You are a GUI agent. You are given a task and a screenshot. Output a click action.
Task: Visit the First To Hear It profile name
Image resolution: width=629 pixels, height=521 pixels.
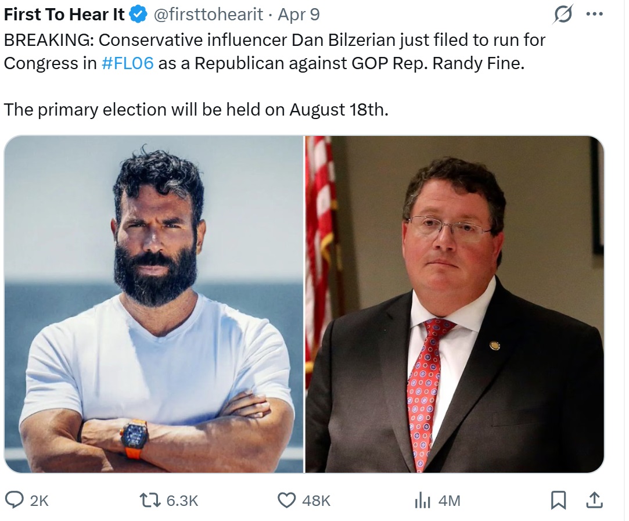(64, 15)
